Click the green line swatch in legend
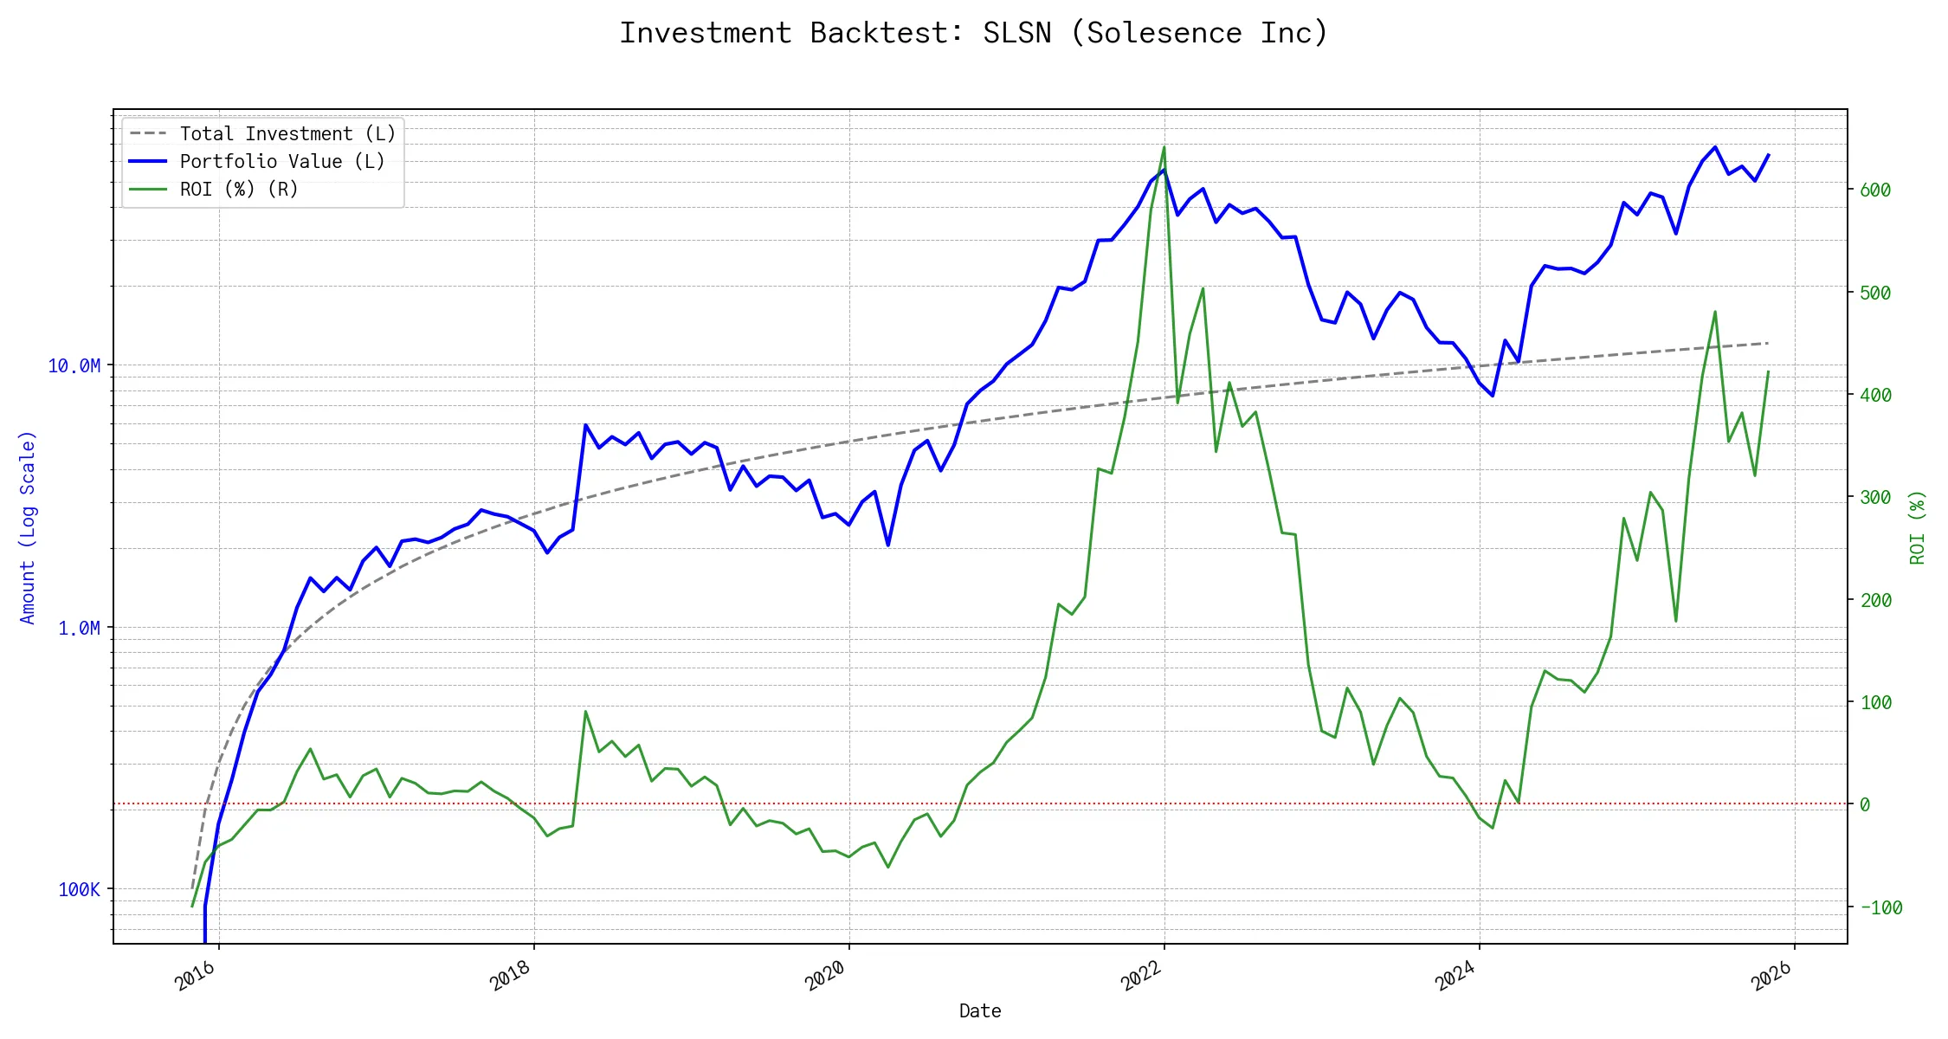 (x=148, y=190)
